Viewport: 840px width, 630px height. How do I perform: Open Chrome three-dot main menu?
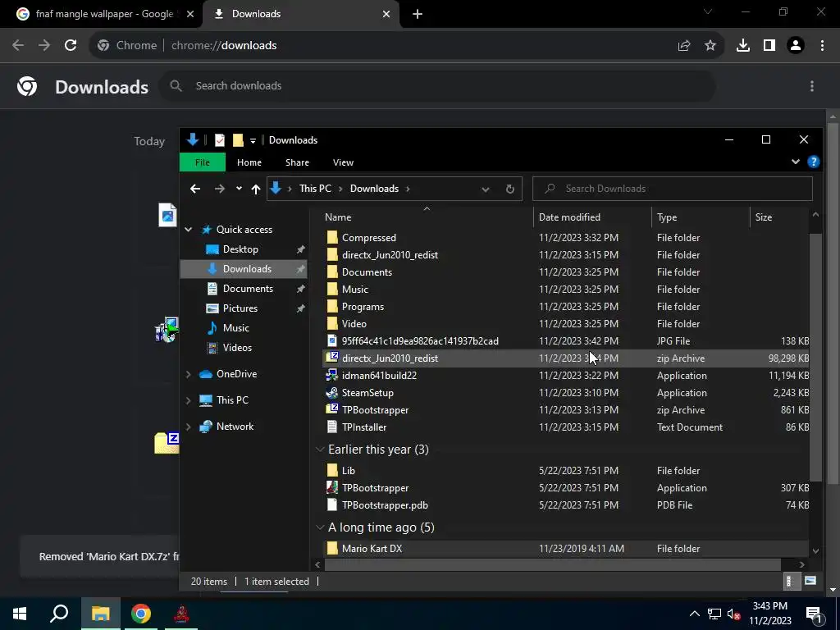tap(822, 46)
